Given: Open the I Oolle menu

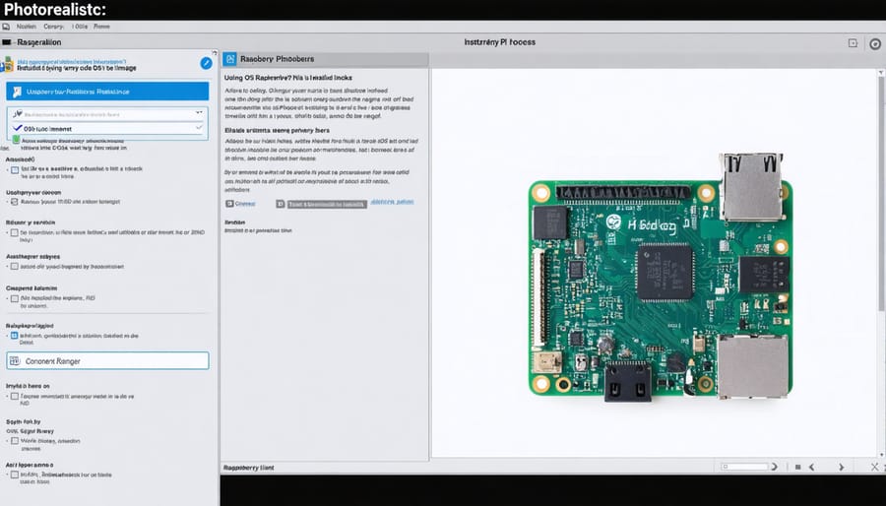Looking at the screenshot, I should pyautogui.click(x=80, y=27).
